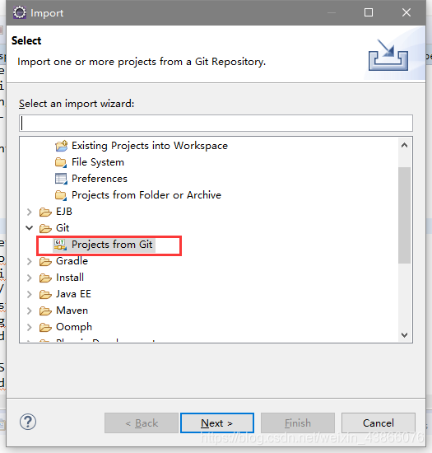Click the Oomph folder icon
432x453 pixels.
click(x=45, y=327)
